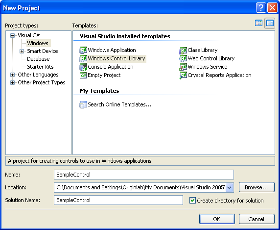280x230 pixels.
Task: Close the New Project dialog
Action: (x=272, y=8)
